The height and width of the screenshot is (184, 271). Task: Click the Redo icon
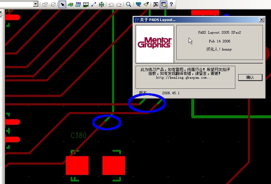tap(119, 5)
